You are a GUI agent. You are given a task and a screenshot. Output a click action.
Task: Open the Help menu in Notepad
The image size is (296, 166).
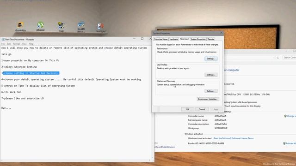point(31,44)
